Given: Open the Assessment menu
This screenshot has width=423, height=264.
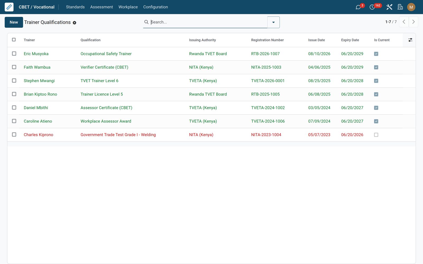Looking at the screenshot, I should click(x=102, y=7).
